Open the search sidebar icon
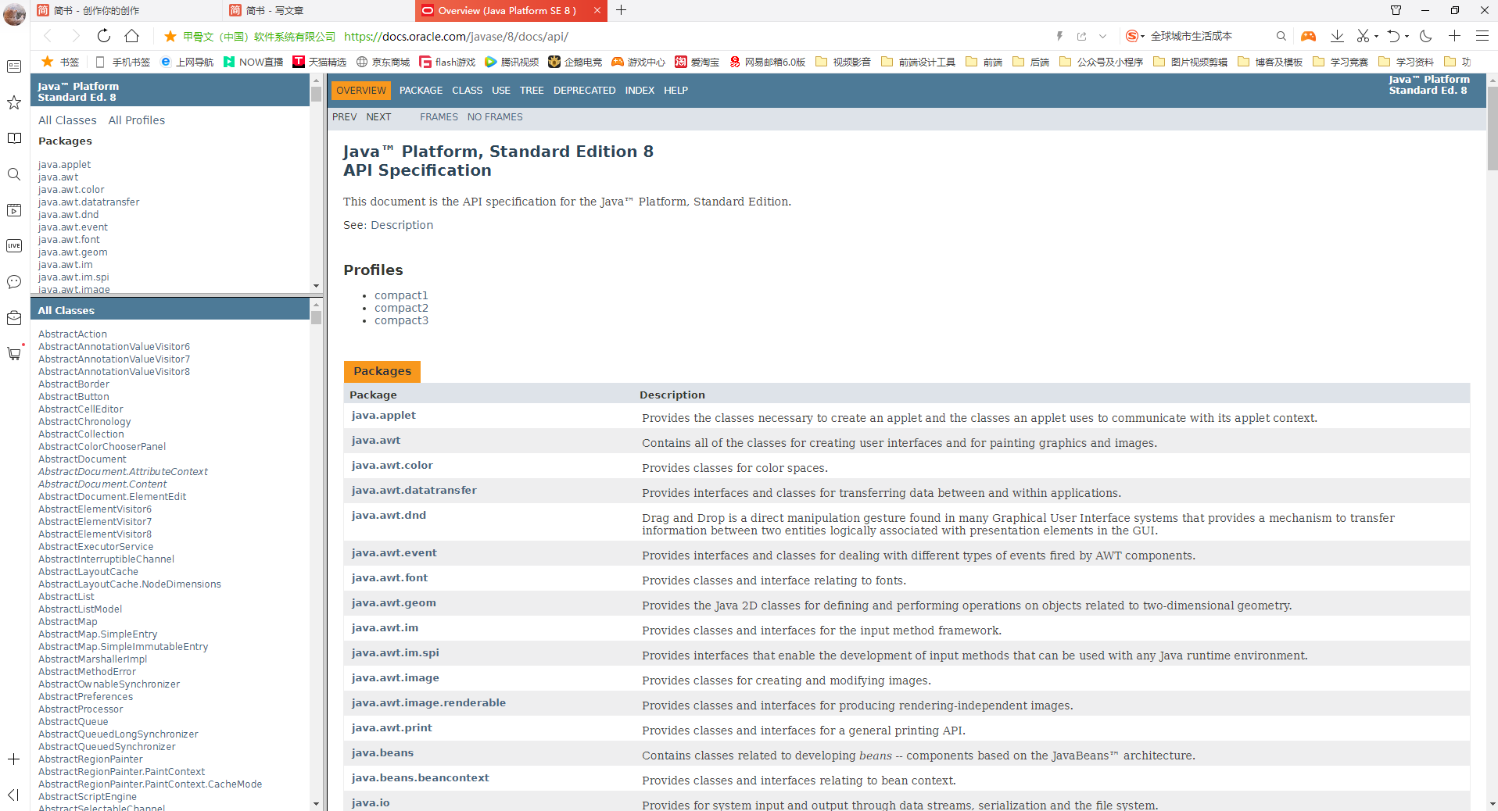Viewport: 1498px width, 811px height. click(14, 174)
